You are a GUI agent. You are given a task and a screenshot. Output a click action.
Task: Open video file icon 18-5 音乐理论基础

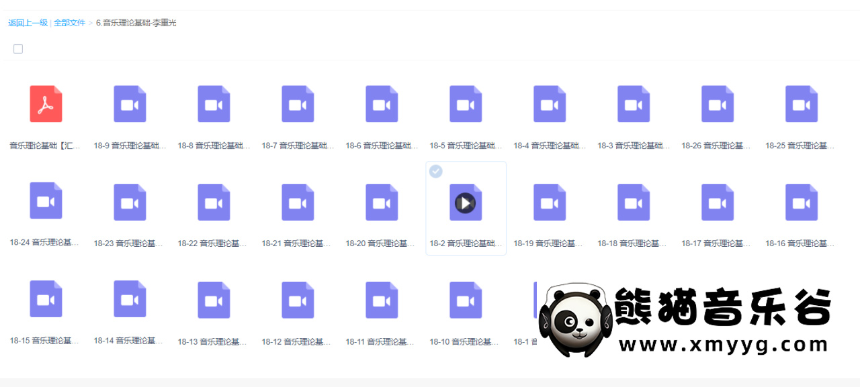click(x=466, y=104)
